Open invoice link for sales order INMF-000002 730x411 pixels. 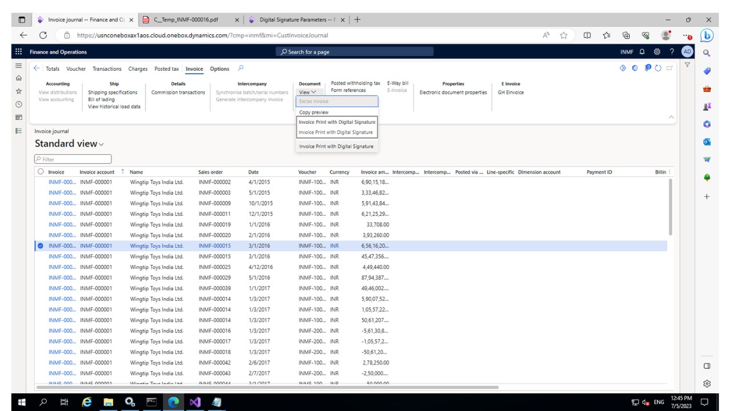coord(62,182)
